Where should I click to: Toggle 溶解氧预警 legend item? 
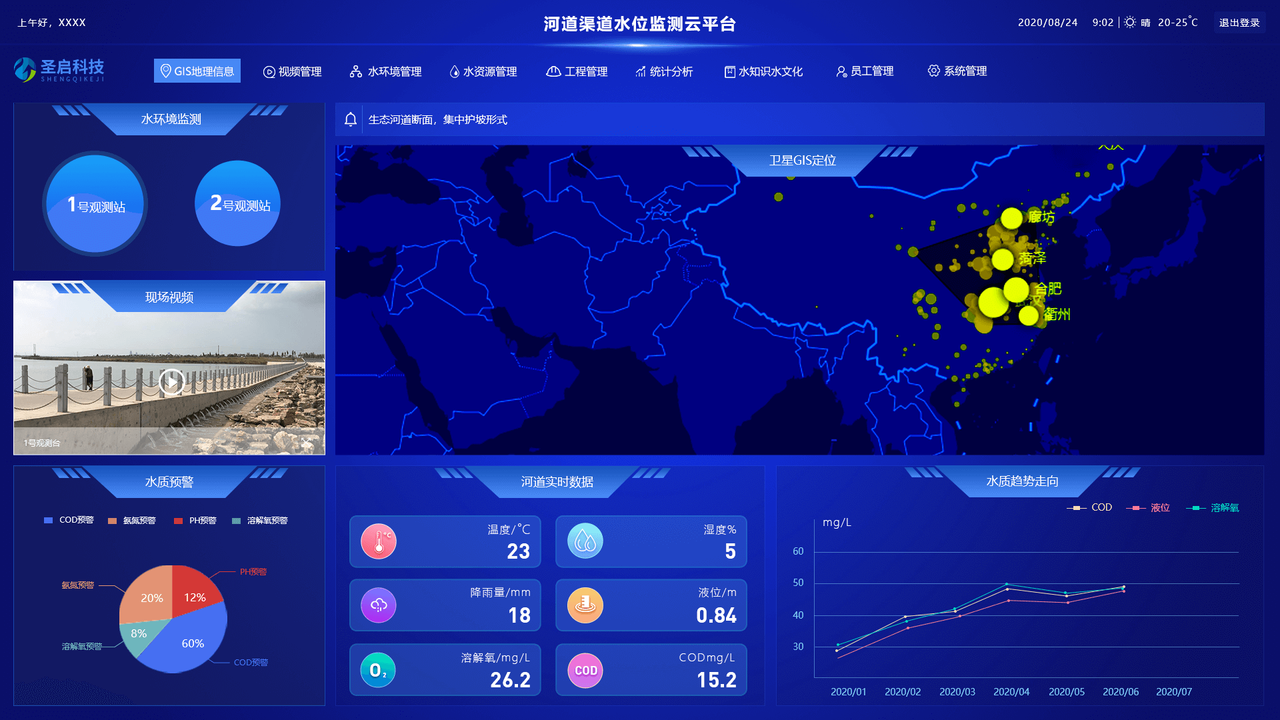[x=259, y=521]
